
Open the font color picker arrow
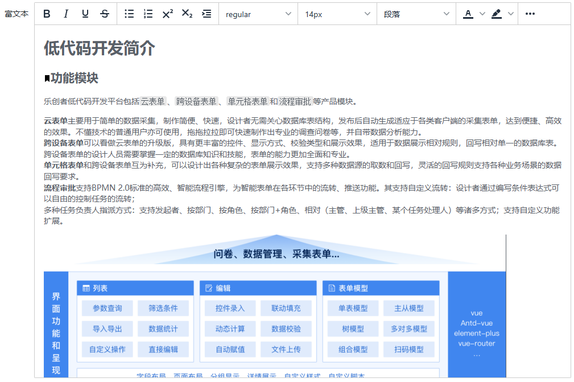point(482,14)
